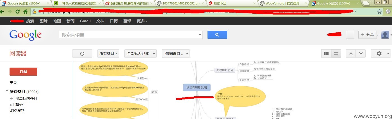Click the red 订阅 subscribe button
The height and width of the screenshot is (119, 392).
click(23, 72)
